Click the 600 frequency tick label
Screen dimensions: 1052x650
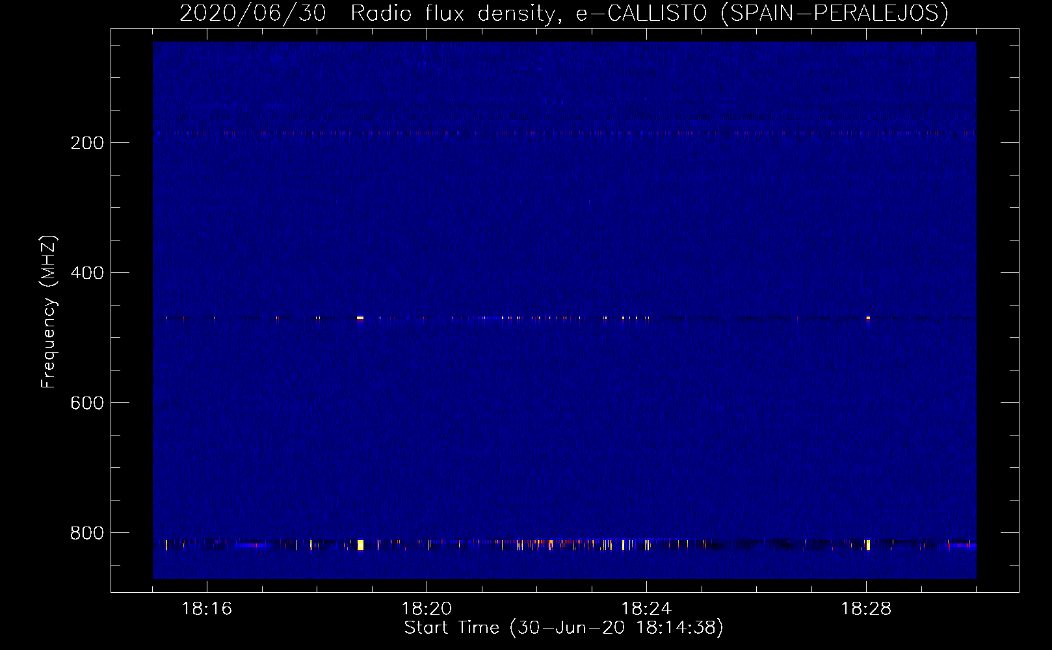[x=87, y=403]
